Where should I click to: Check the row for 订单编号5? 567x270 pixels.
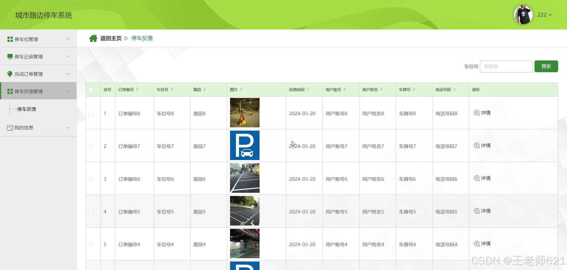tap(91, 212)
